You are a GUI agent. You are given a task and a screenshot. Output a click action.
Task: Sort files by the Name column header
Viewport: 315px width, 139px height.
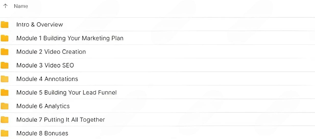click(x=21, y=6)
